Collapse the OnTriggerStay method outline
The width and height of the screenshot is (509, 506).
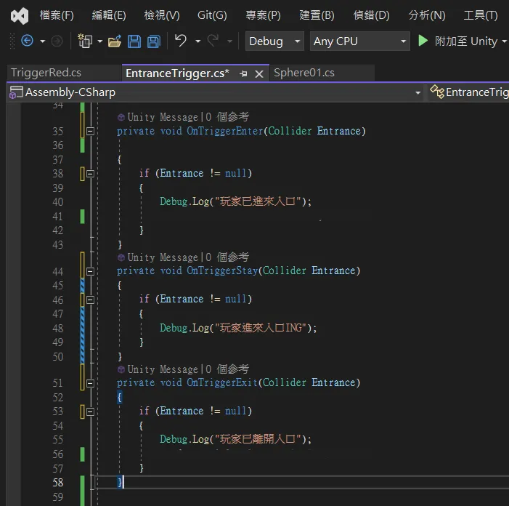tap(90, 271)
